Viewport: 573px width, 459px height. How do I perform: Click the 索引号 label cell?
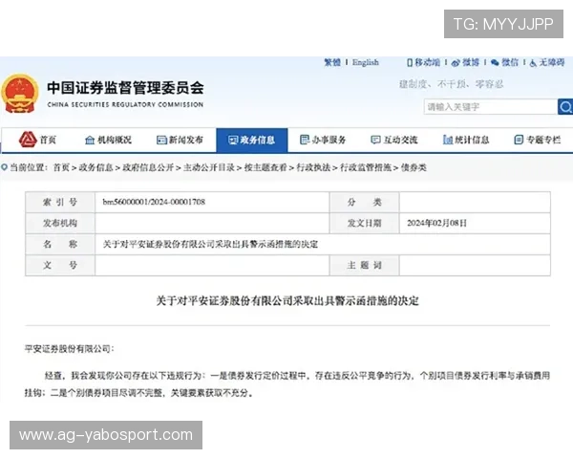tap(60, 202)
